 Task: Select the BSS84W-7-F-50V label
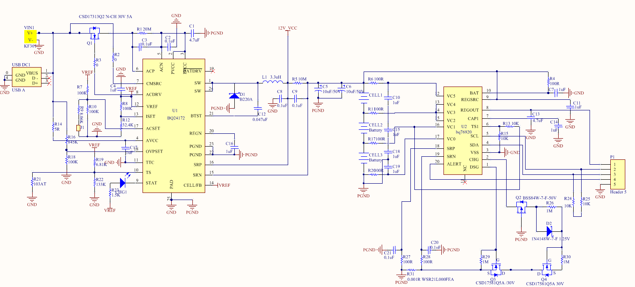[x=540, y=198]
